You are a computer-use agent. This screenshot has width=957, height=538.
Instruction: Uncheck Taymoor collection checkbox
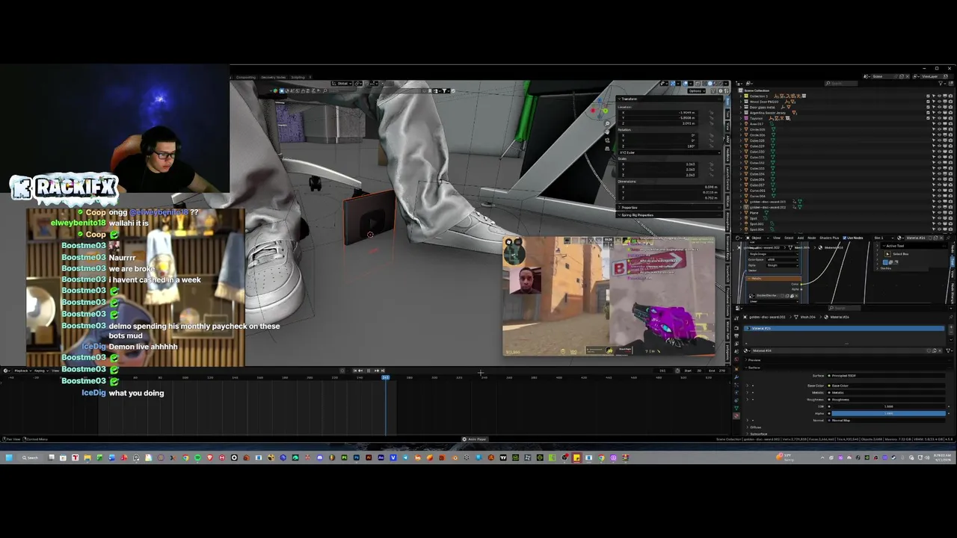pos(928,118)
